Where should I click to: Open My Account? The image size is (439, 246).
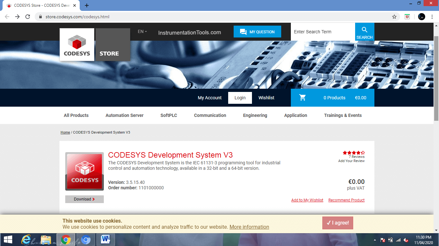(210, 98)
